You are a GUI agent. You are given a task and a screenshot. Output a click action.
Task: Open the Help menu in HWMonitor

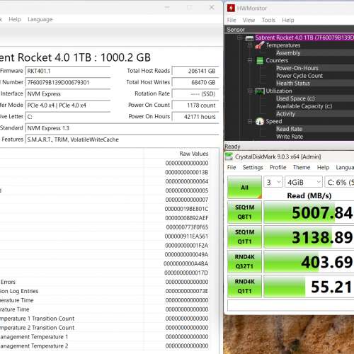[x=288, y=20]
